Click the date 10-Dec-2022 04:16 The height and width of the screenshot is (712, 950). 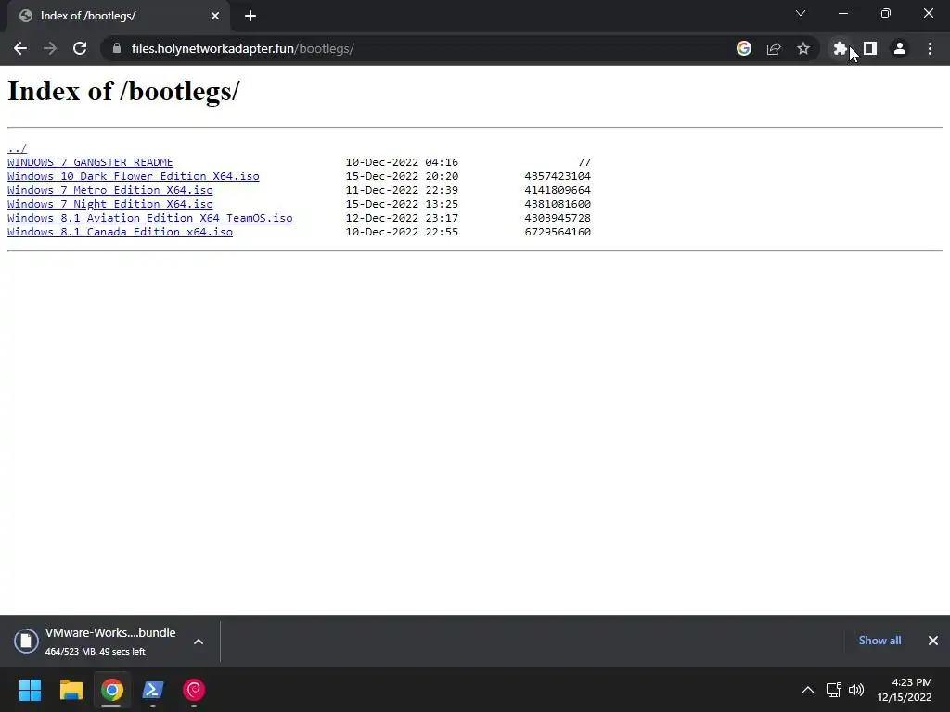[x=402, y=162]
